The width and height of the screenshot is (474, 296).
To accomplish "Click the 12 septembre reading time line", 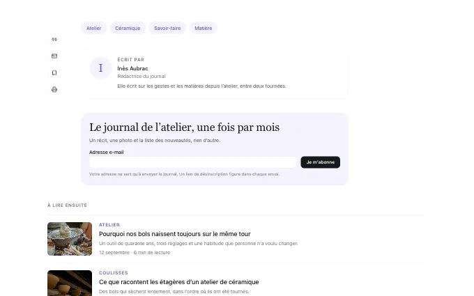I will [x=135, y=253].
